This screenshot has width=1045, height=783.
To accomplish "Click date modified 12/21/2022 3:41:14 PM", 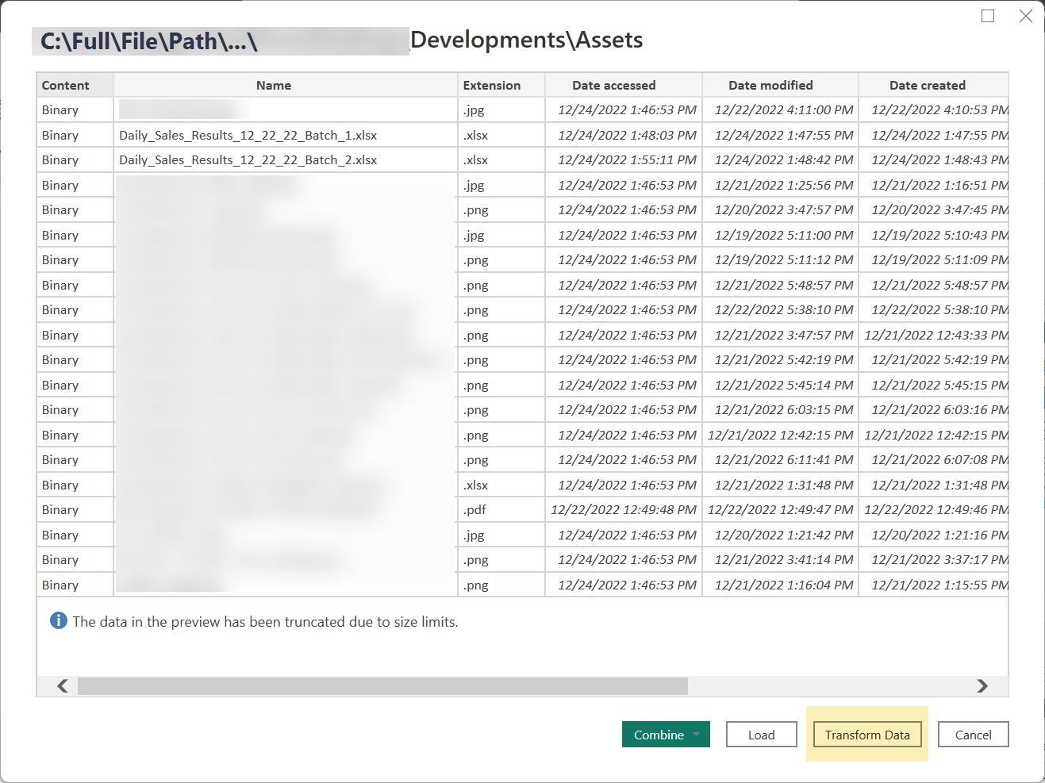I will click(784, 559).
